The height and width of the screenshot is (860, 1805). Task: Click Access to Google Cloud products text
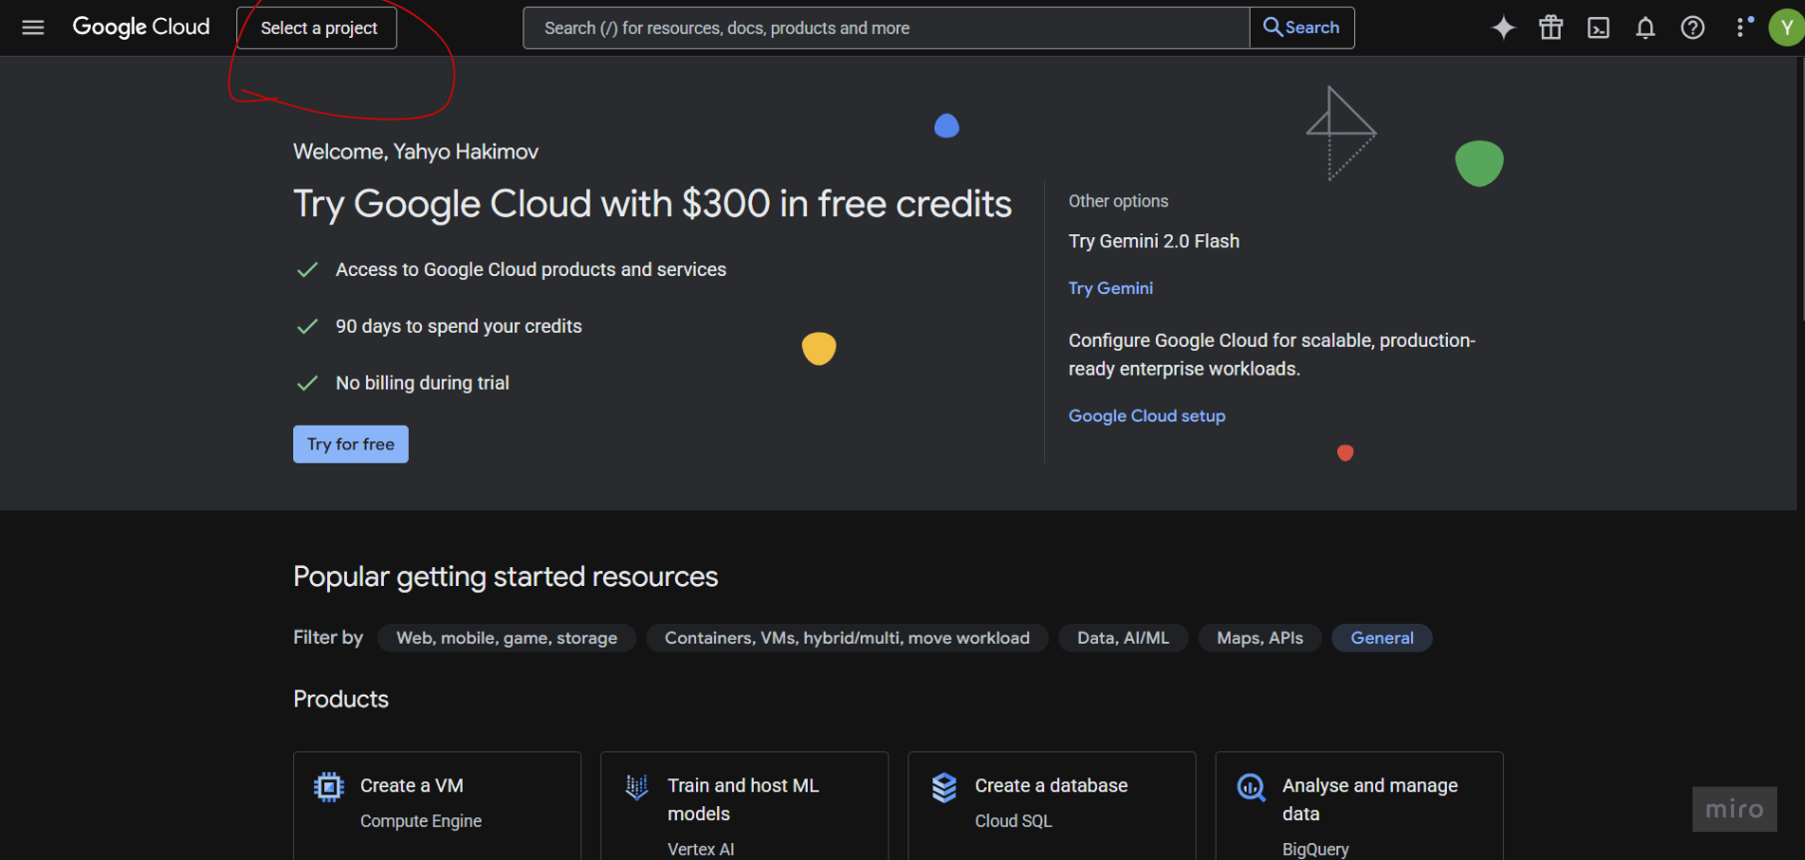531,269
